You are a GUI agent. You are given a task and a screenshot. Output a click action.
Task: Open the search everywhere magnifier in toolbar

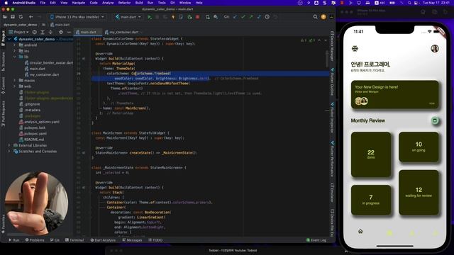click(315, 17)
